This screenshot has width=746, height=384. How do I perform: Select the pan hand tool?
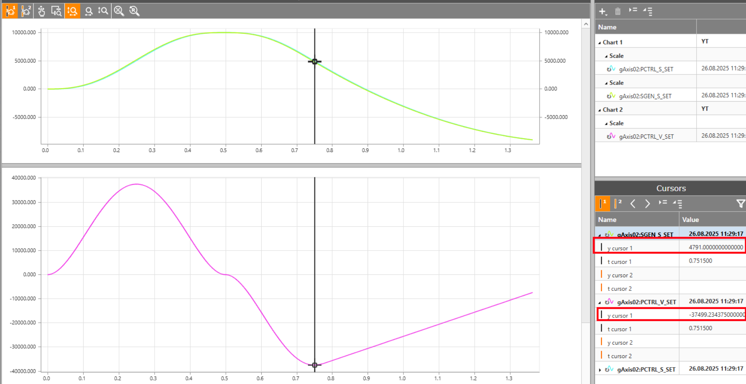tap(41, 11)
